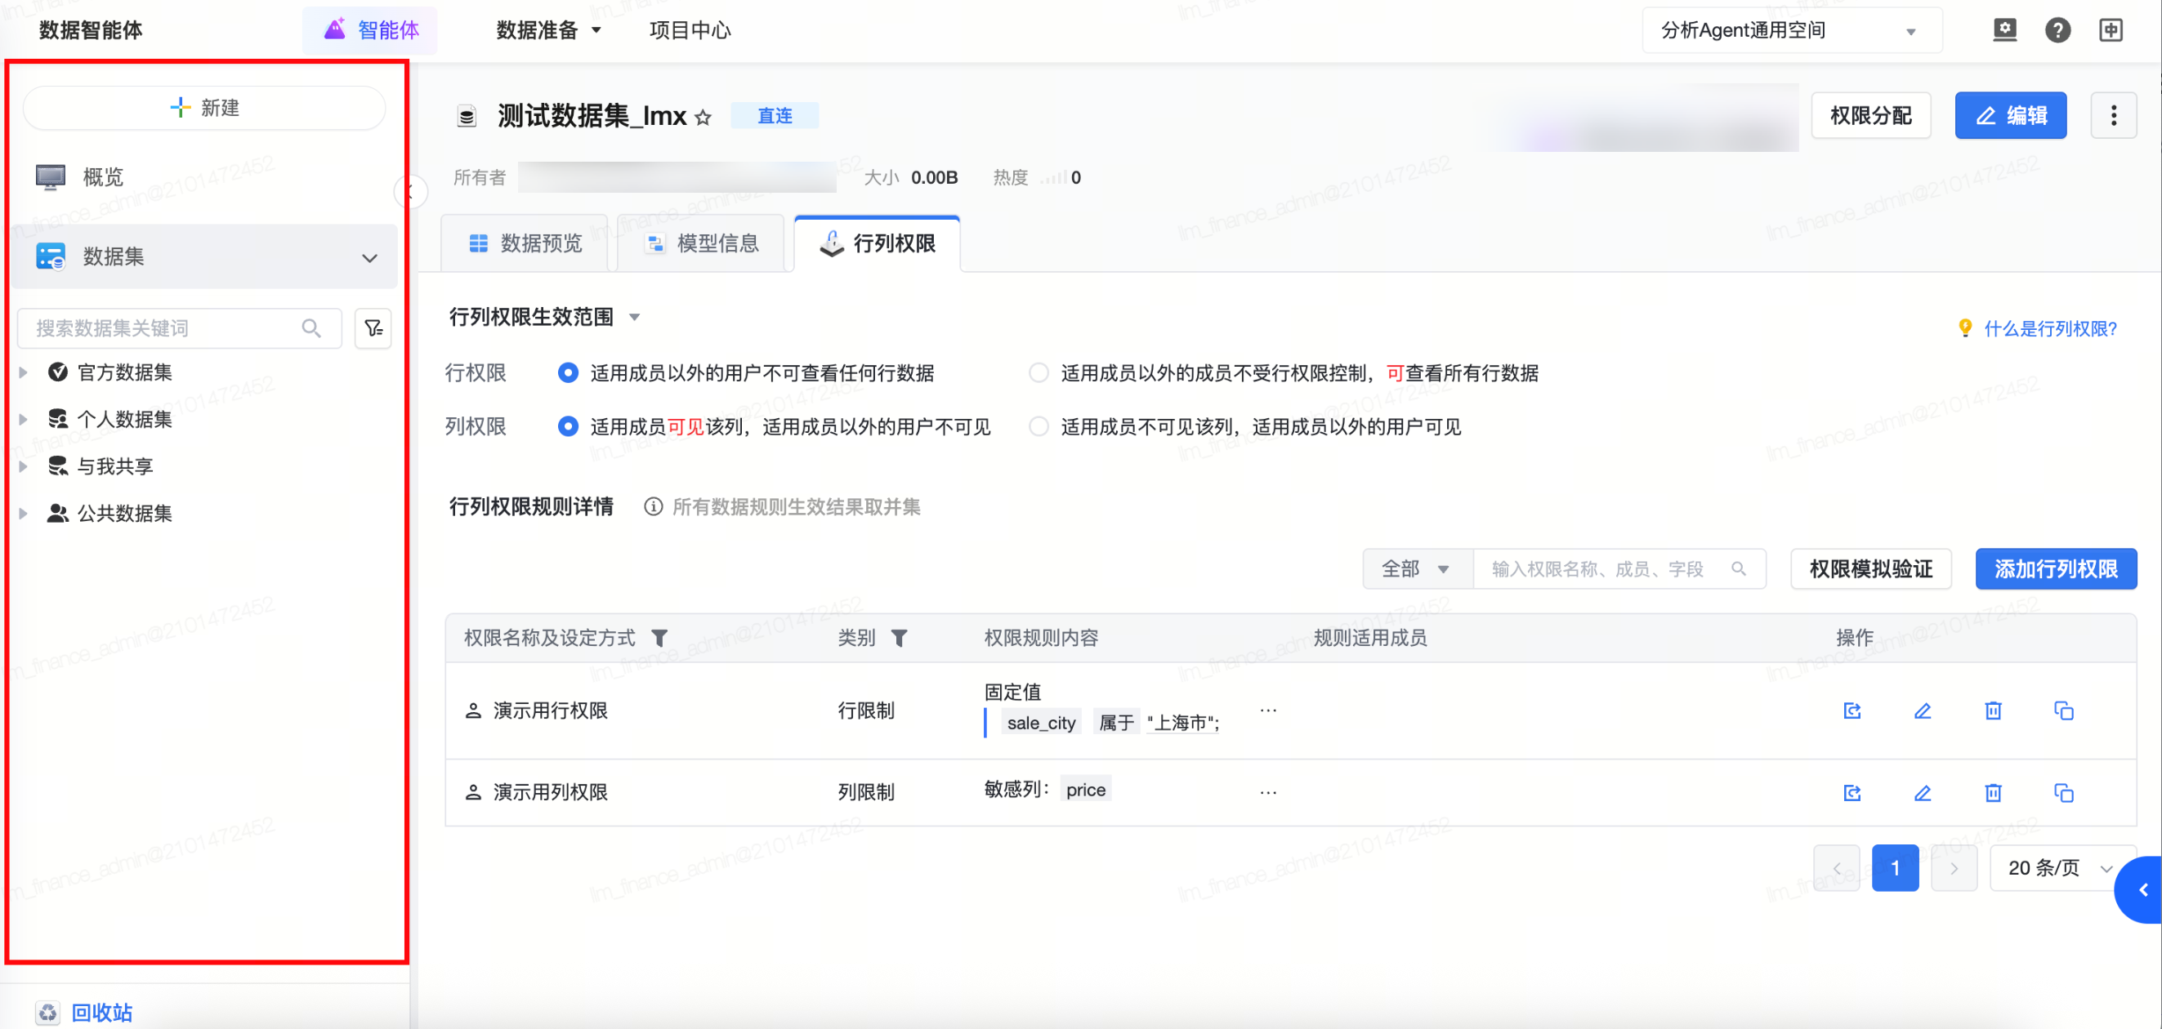Select 适用成员以外的成员不受行权限控制 radio option

(1039, 372)
